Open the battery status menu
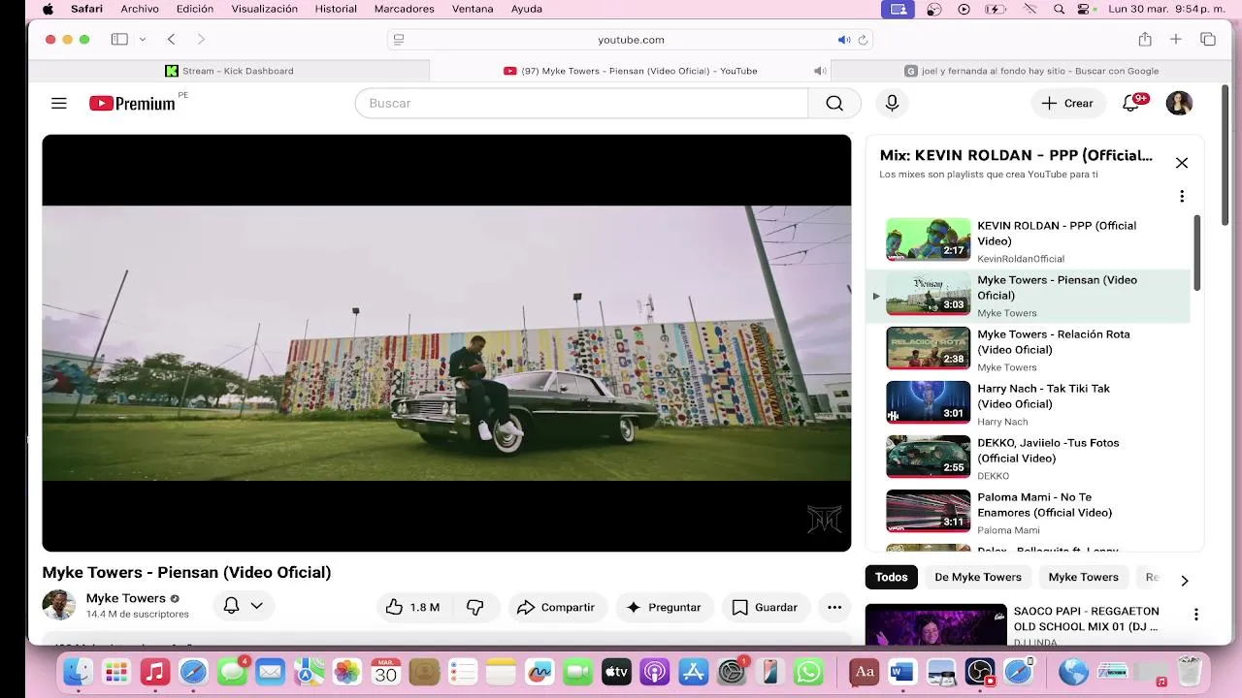Image resolution: width=1242 pixels, height=698 pixels. (995, 9)
